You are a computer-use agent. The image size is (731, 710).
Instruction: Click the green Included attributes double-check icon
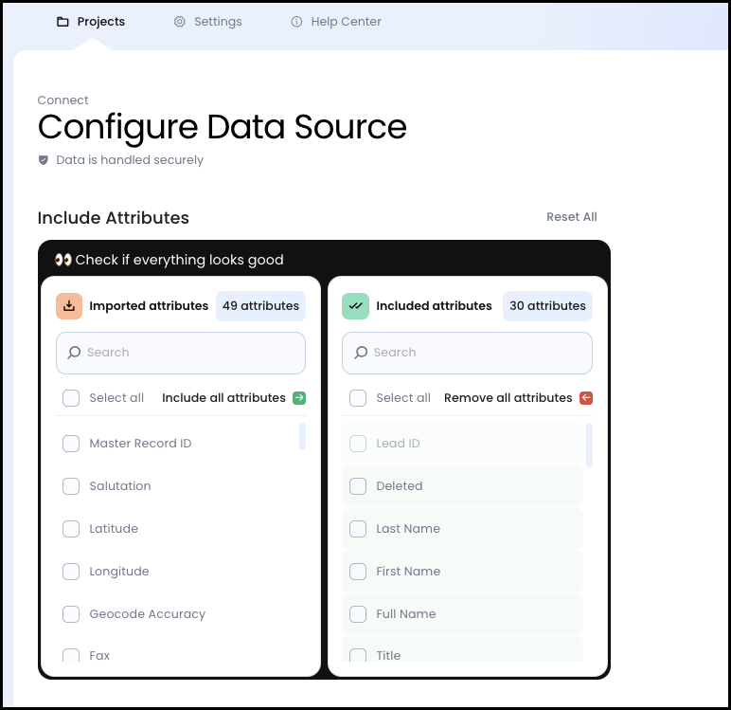point(356,306)
